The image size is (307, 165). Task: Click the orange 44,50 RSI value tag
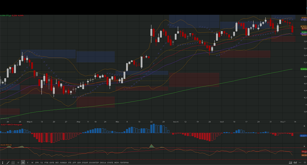(x=304, y=155)
